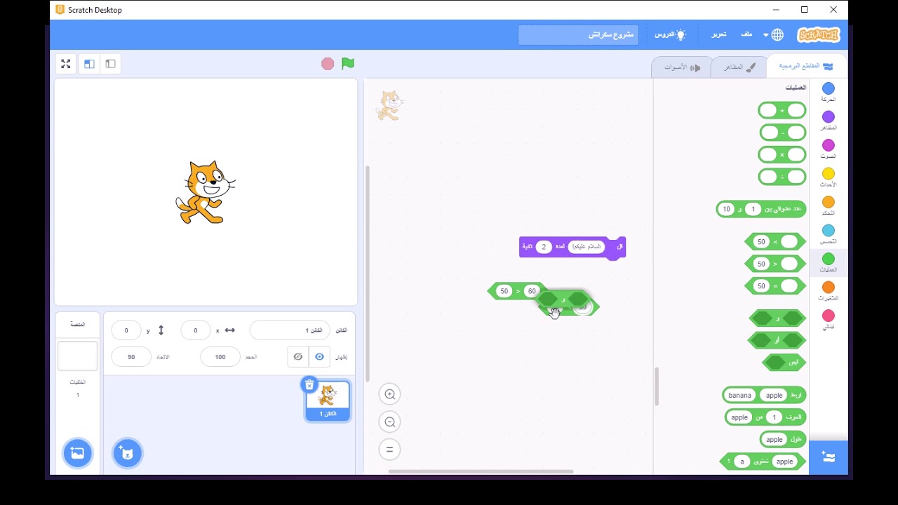Click the letter 1 of apple block
Viewport: 898px width, 505px height.
[765, 417]
